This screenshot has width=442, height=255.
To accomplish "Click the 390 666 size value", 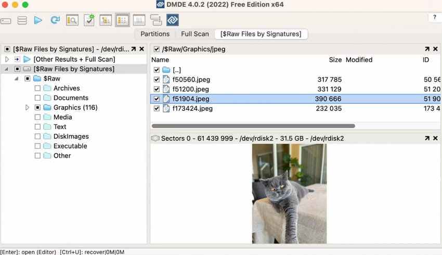I will (328, 99).
